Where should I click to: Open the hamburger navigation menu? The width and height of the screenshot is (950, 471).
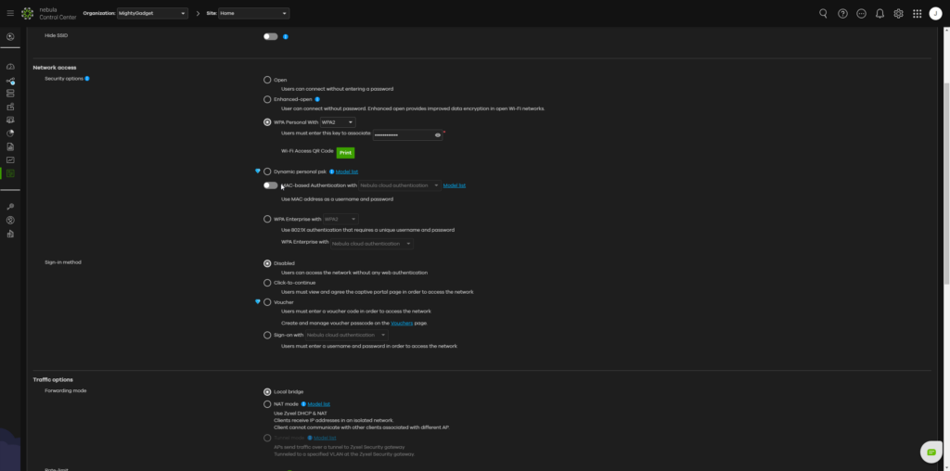[x=10, y=13]
